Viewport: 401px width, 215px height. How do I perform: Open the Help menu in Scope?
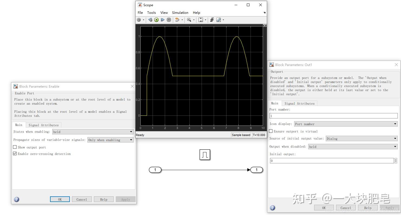(x=196, y=12)
